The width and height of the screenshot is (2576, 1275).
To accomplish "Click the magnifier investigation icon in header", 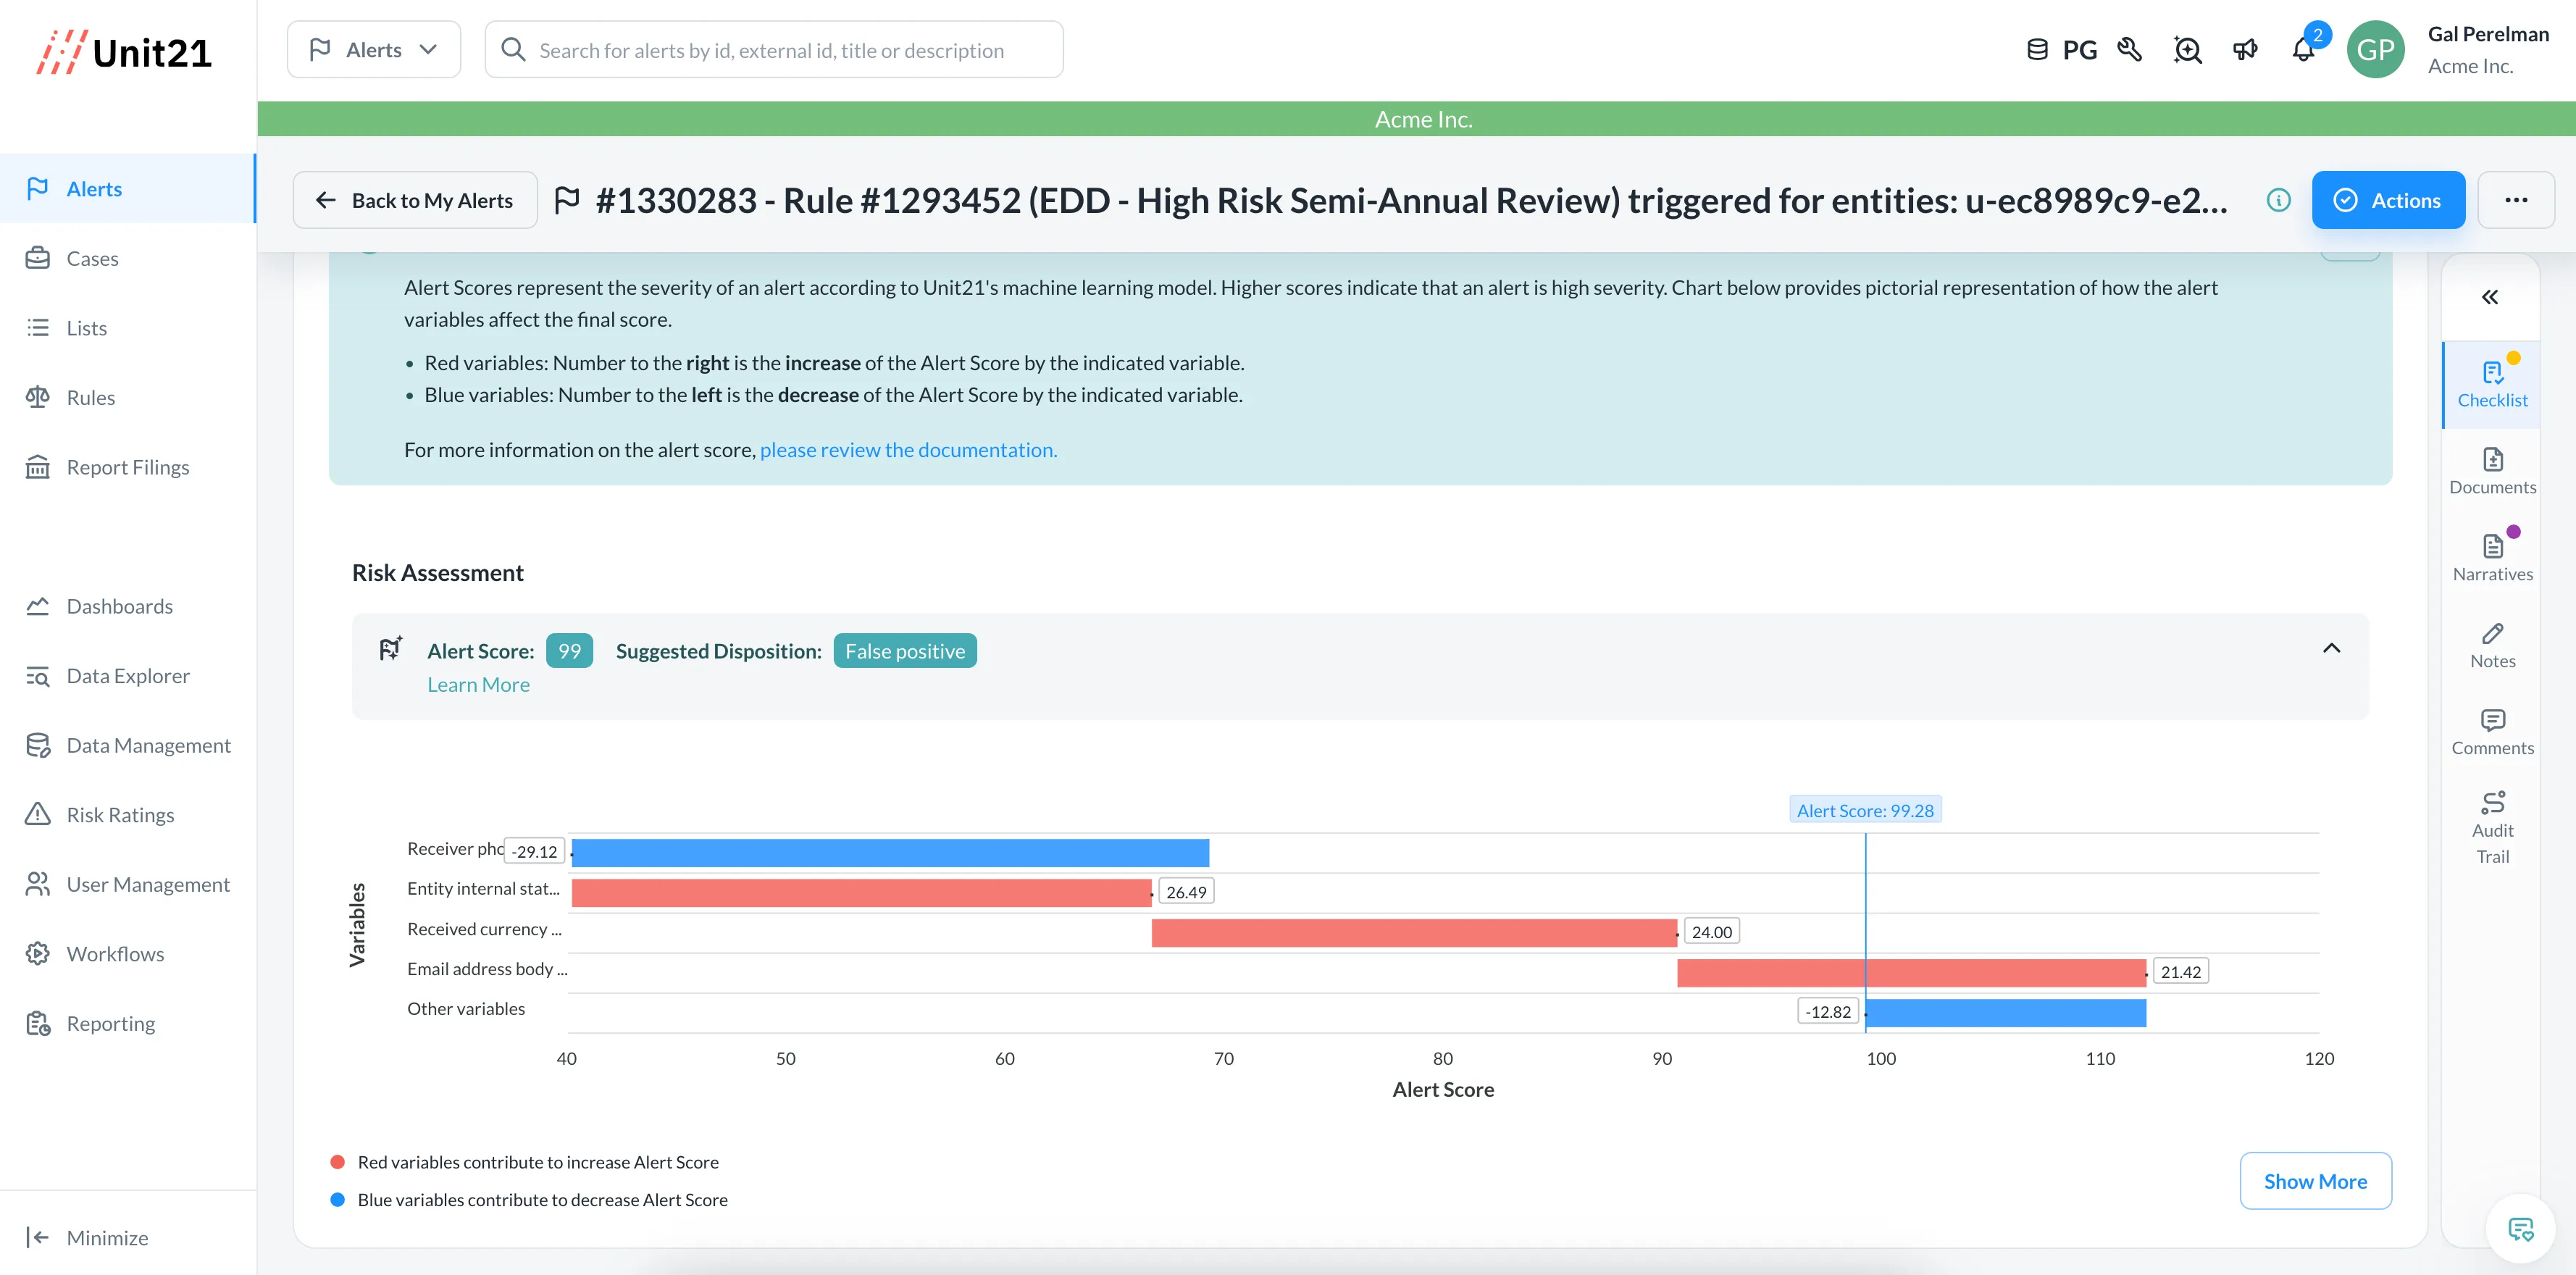I will (x=2187, y=50).
